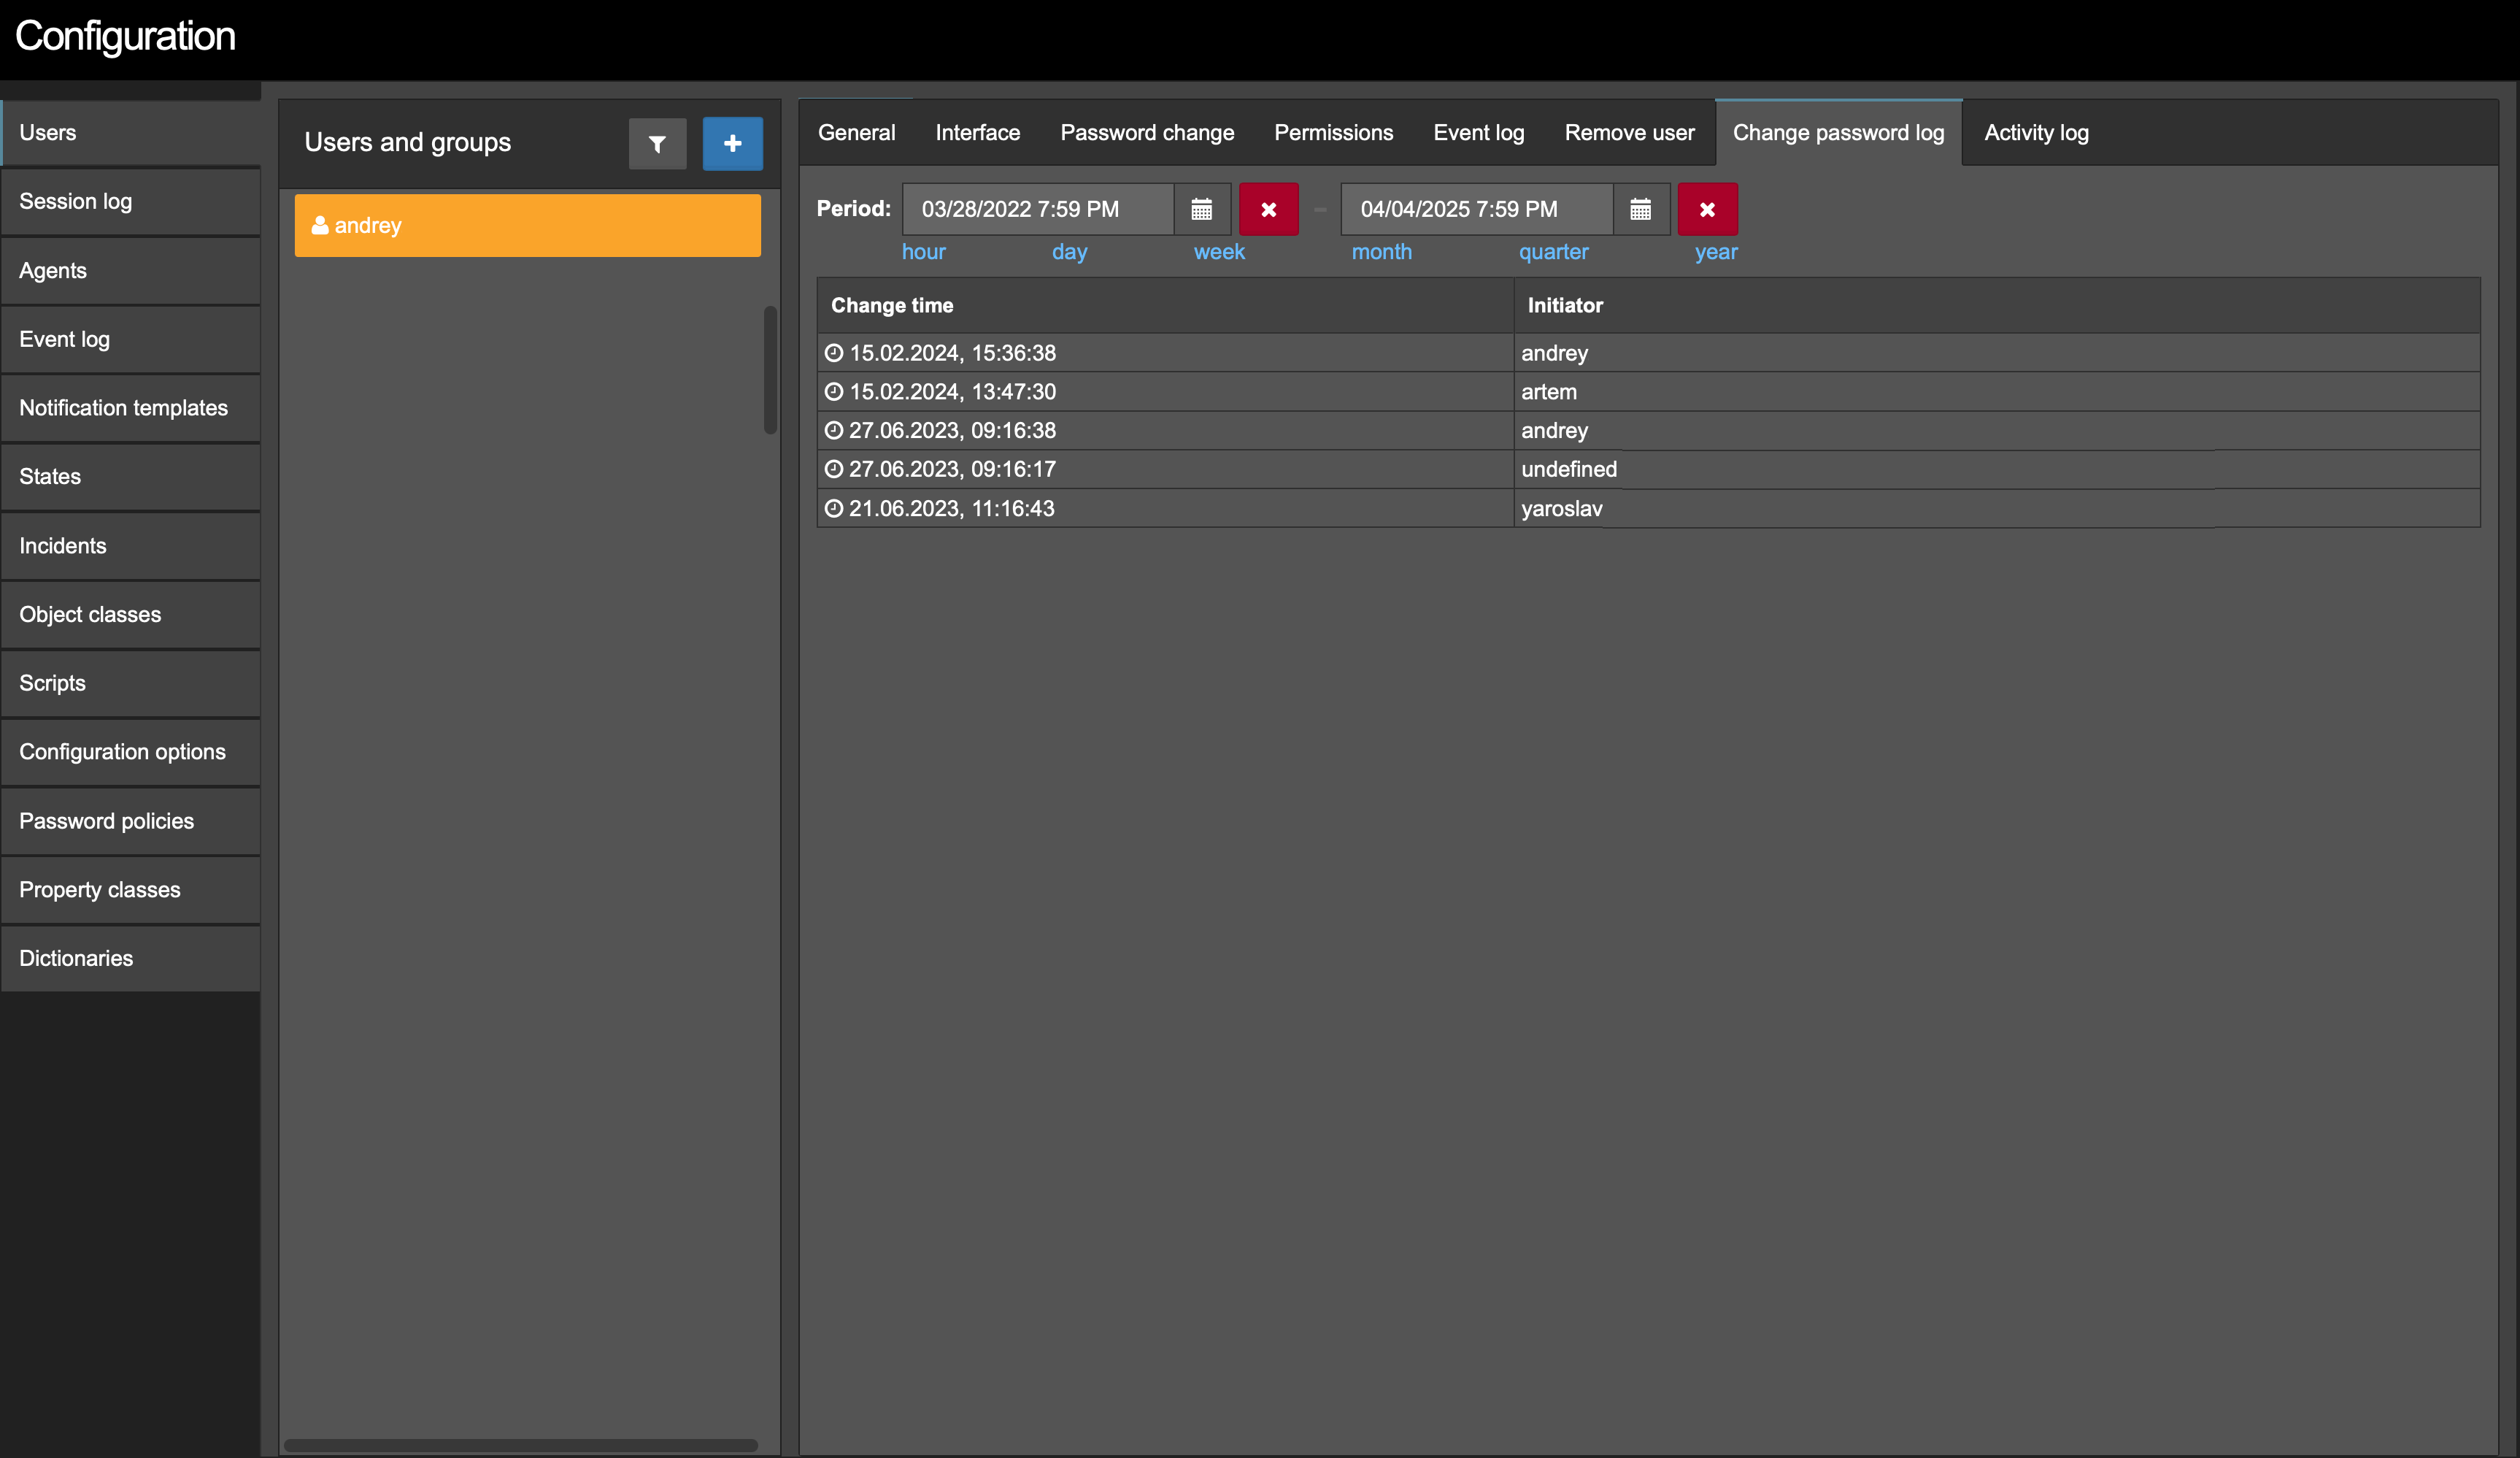
Task: Open Dictionaries in the sidebar
Action: (131, 959)
